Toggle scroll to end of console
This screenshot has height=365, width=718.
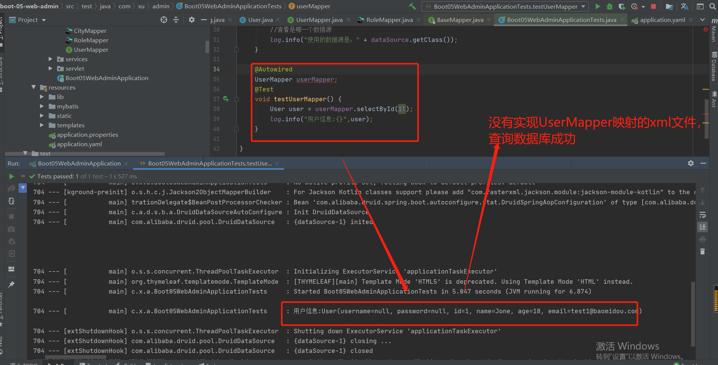[x=703, y=227]
